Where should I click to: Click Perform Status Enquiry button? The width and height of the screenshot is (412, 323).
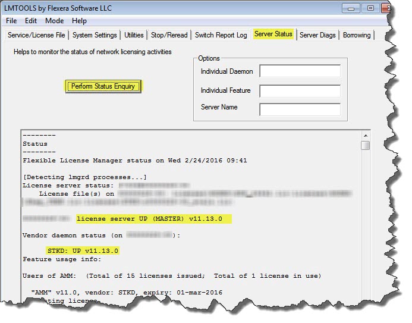click(103, 86)
